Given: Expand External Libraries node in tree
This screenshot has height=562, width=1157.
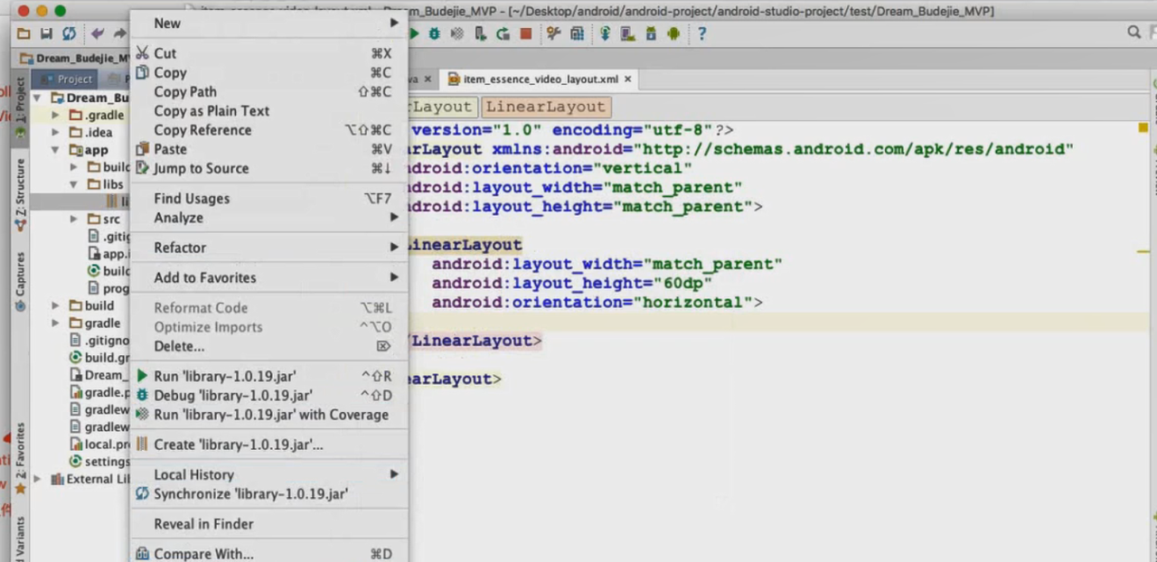Looking at the screenshot, I should point(37,479).
